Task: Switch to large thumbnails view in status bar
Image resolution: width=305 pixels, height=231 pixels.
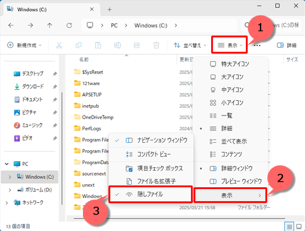Action: [x=299, y=226]
